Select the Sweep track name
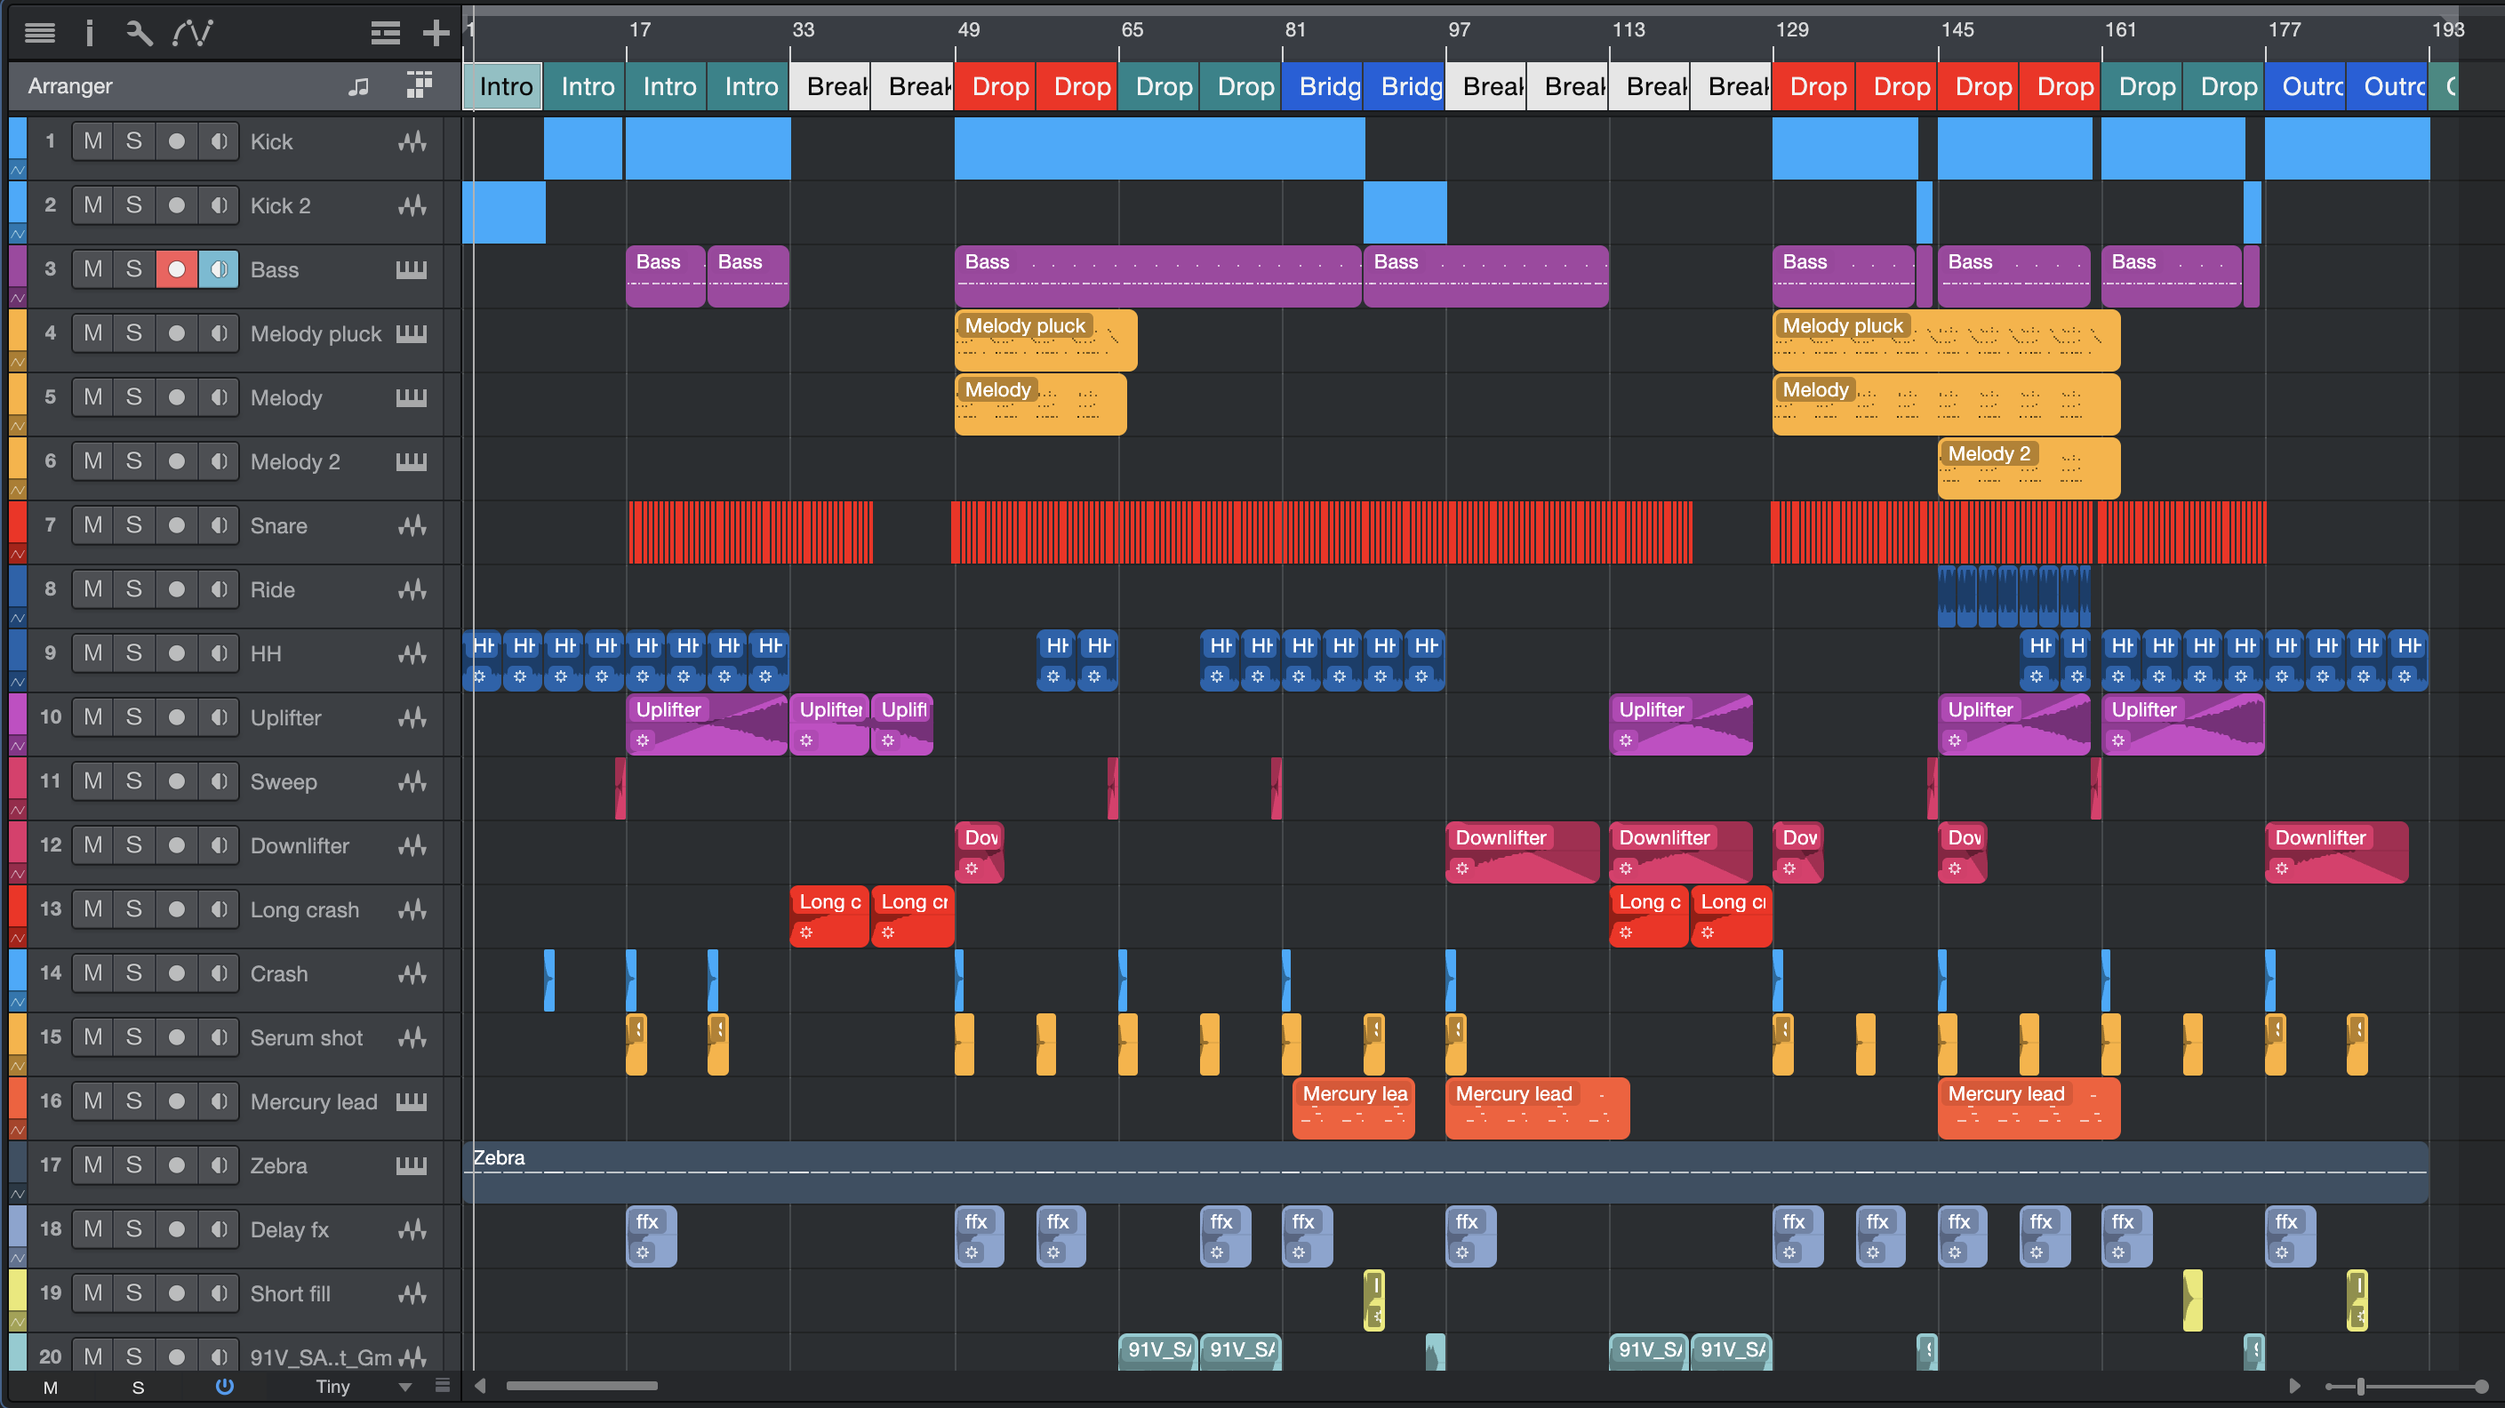The height and width of the screenshot is (1408, 2505). pos(283,782)
